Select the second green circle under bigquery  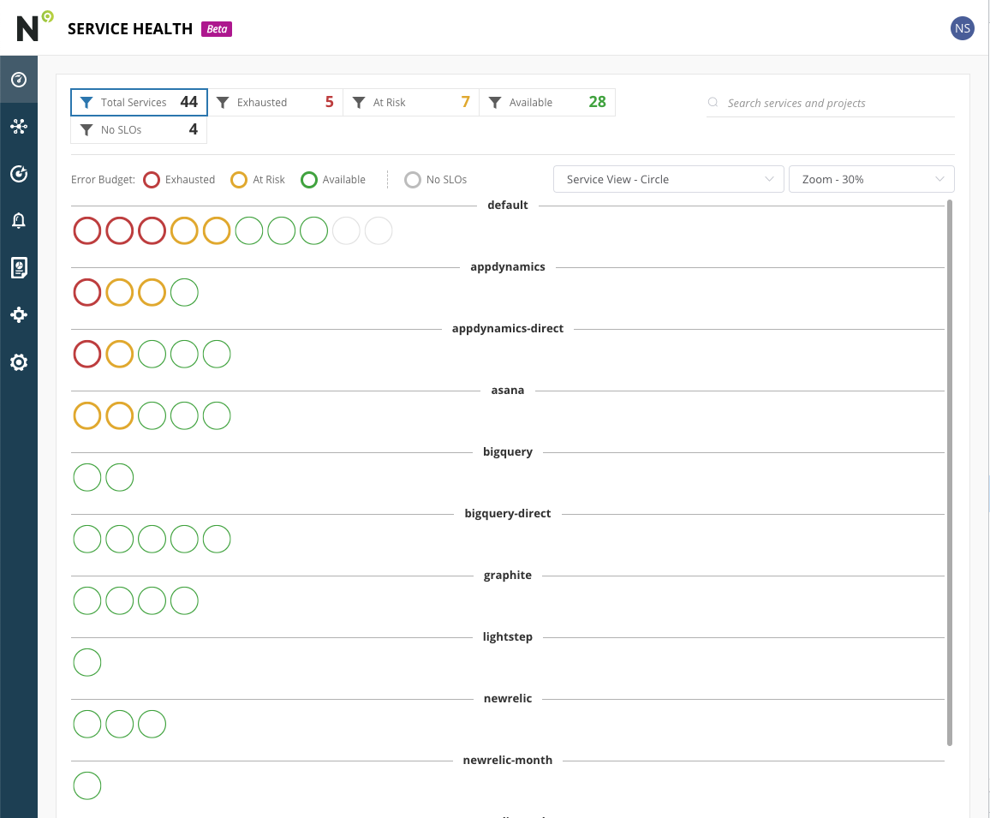coord(119,478)
